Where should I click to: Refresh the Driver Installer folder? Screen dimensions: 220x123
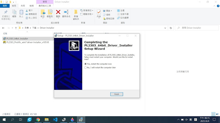pos(171,28)
